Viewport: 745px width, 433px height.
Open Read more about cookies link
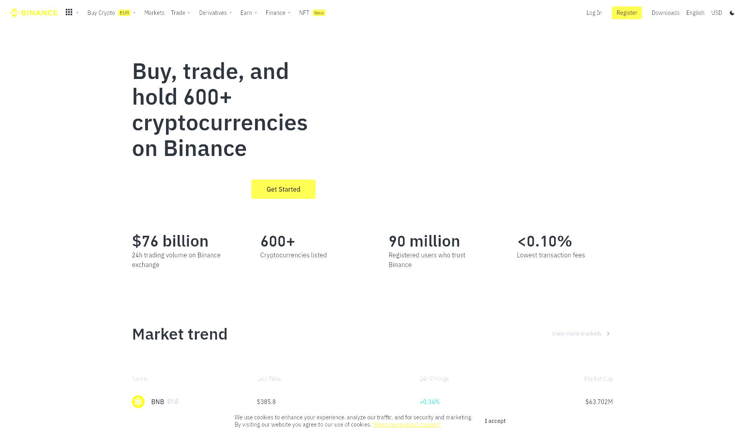pos(407,425)
